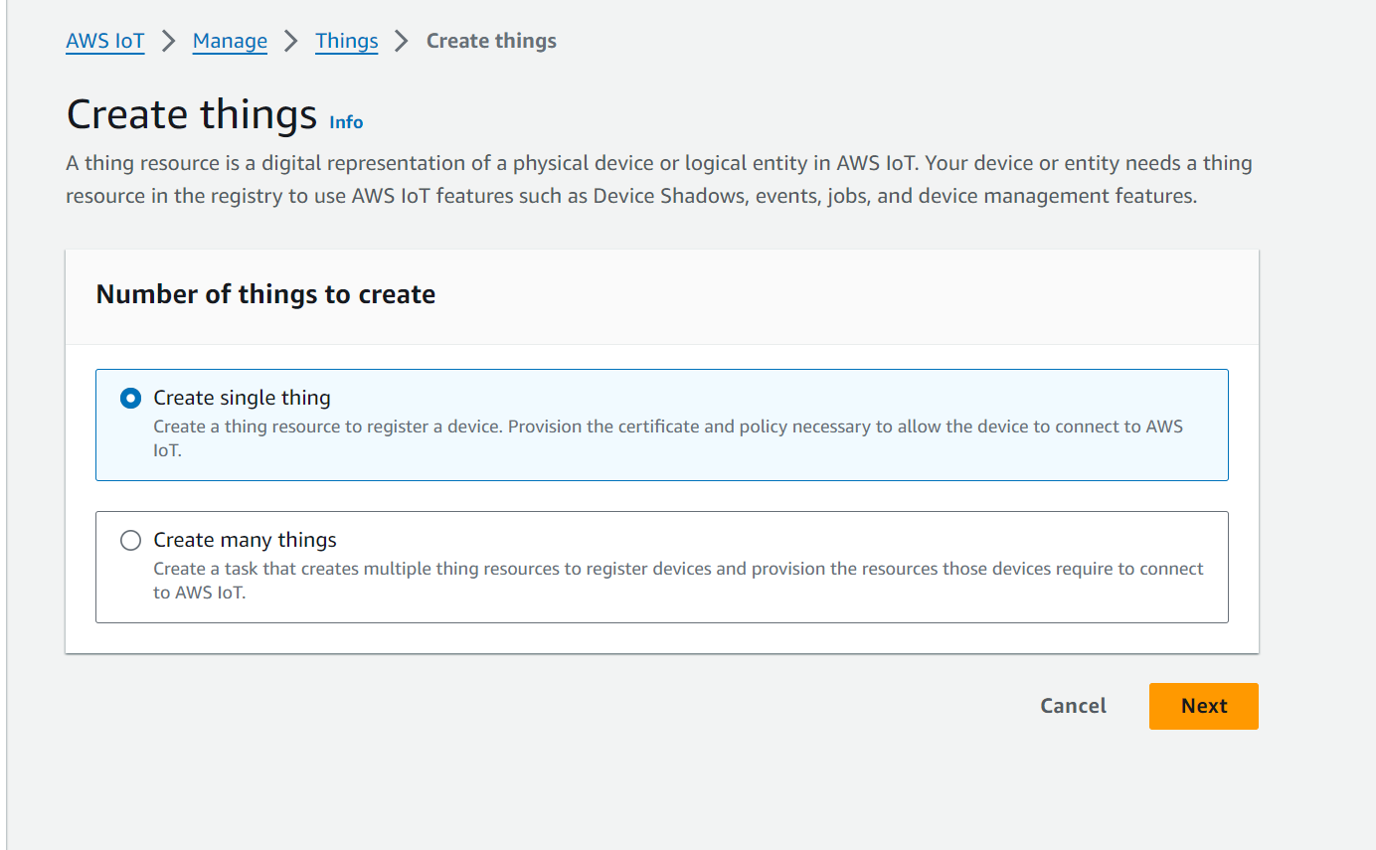Click the orange Next button
The width and height of the screenshot is (1376, 850).
coord(1203,706)
